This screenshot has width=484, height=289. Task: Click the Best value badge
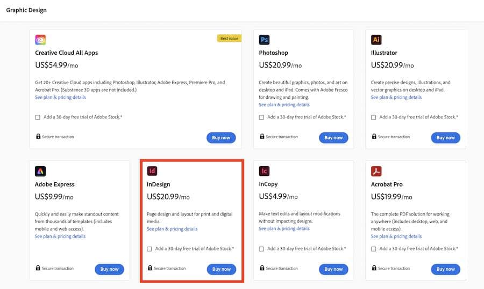(x=229, y=38)
